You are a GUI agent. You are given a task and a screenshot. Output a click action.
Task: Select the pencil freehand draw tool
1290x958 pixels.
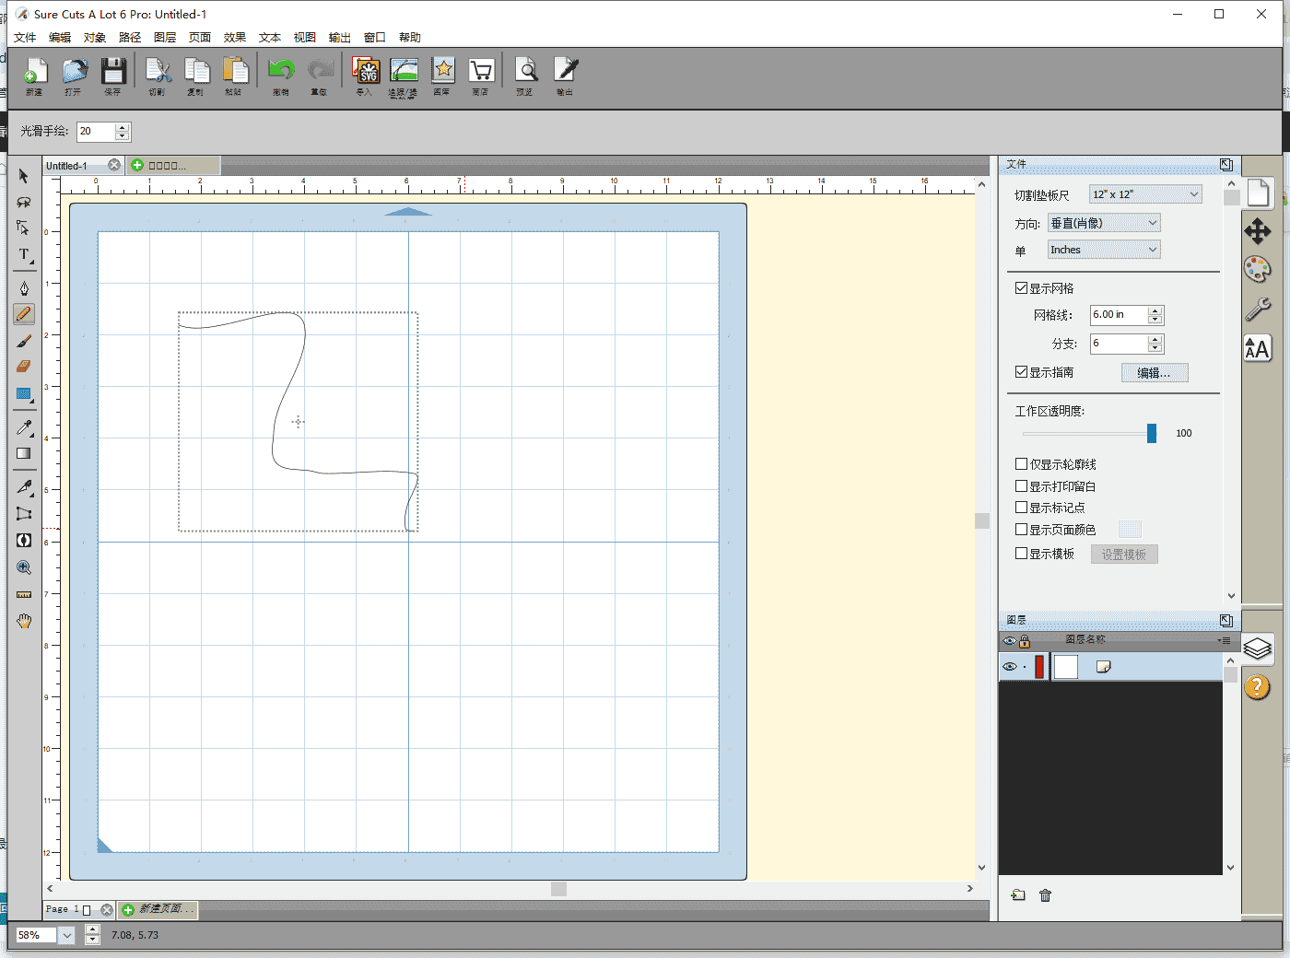24,314
